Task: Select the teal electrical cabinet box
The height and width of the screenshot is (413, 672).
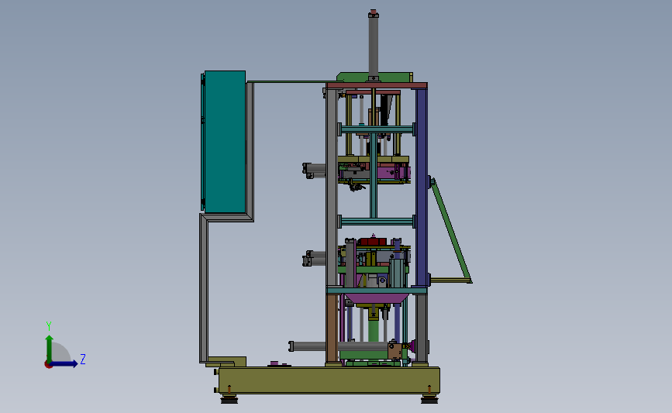Action: (x=225, y=142)
